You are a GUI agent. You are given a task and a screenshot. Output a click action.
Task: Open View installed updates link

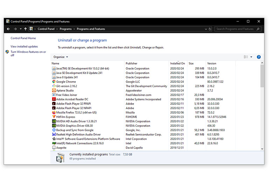click(x=24, y=46)
